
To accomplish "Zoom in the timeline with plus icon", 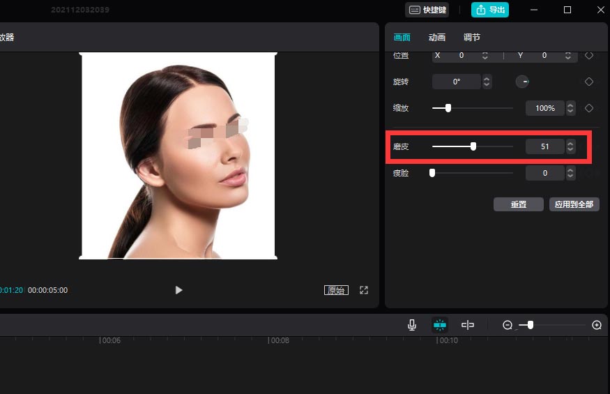I will [x=597, y=325].
